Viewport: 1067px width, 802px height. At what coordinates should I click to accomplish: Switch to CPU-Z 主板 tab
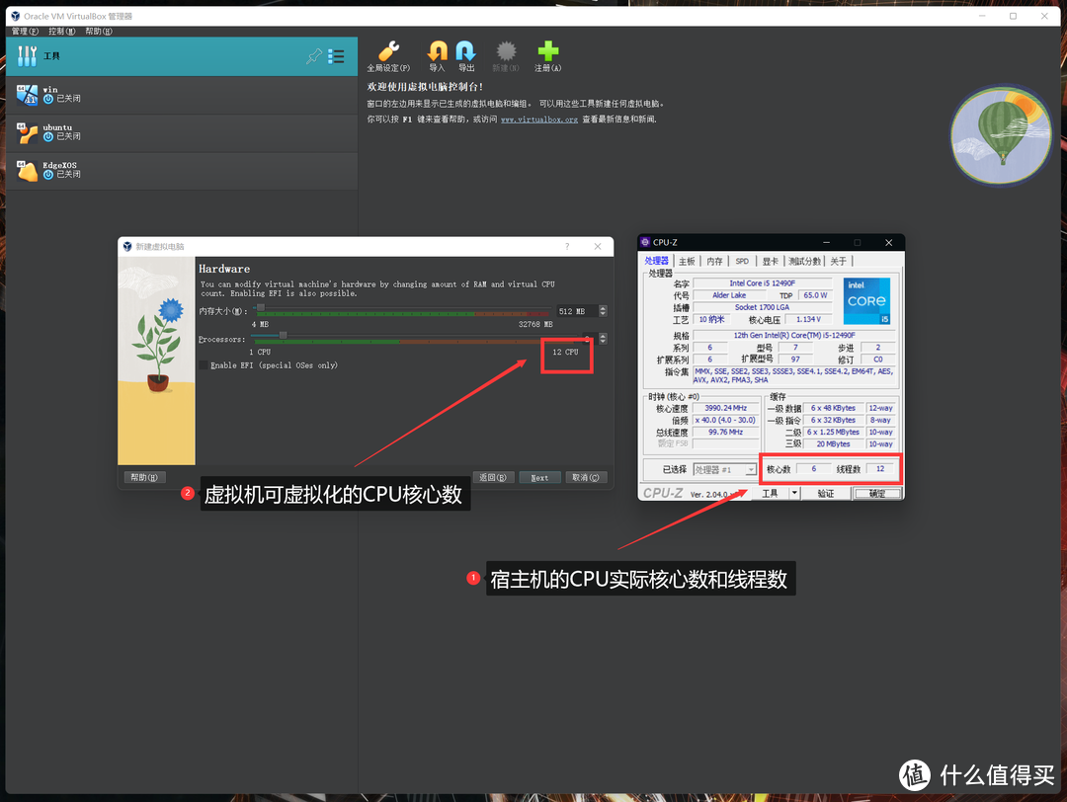pos(688,261)
